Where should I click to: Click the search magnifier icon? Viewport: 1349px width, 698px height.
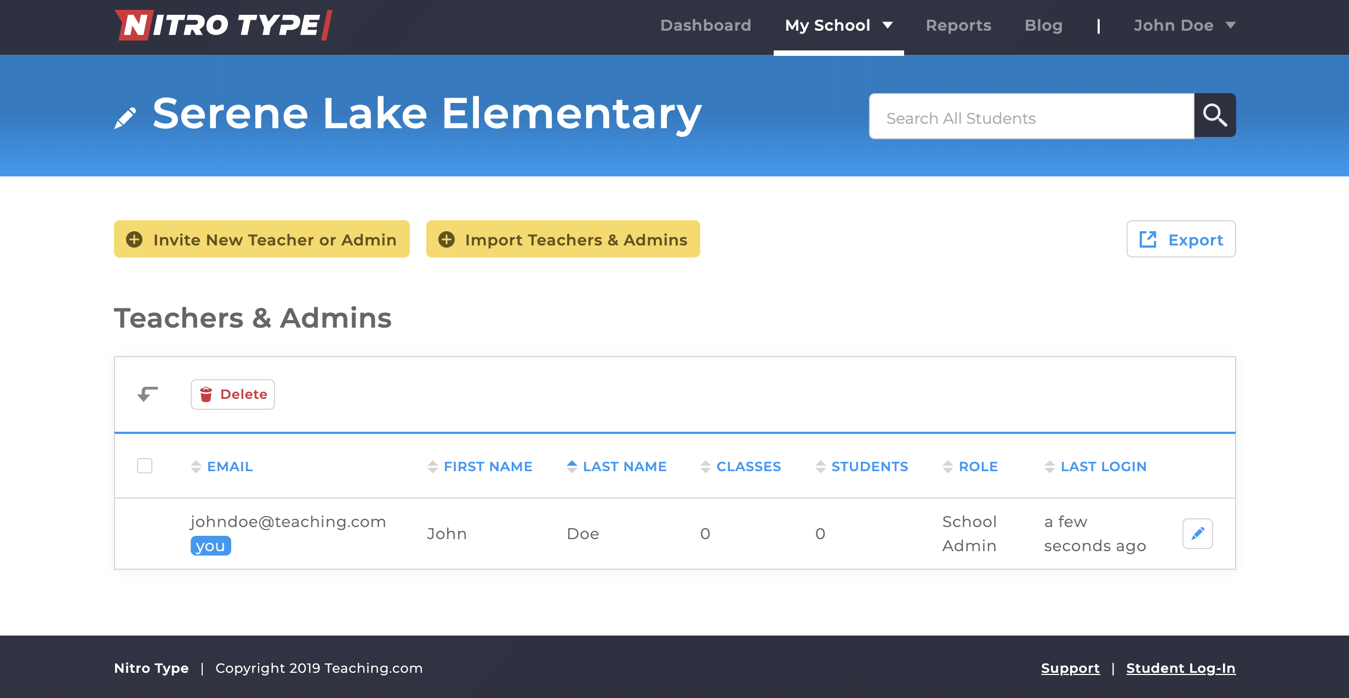coord(1215,116)
